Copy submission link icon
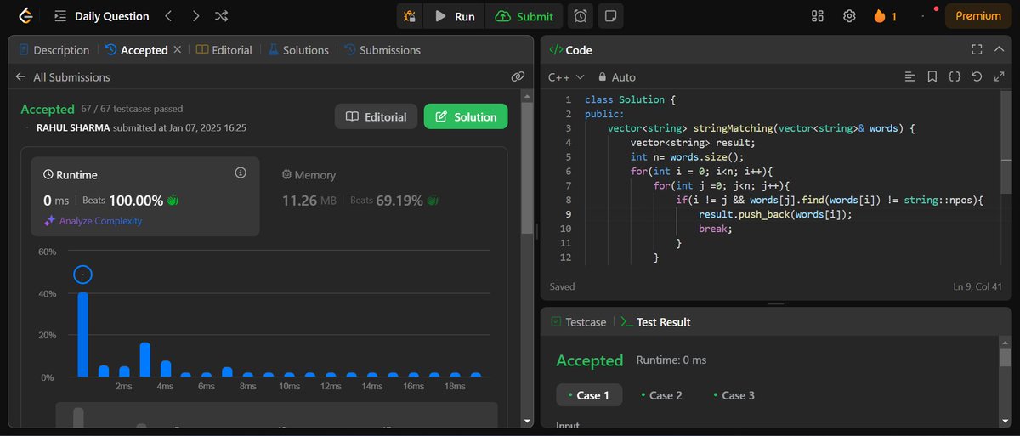This screenshot has width=1020, height=436. tap(518, 76)
